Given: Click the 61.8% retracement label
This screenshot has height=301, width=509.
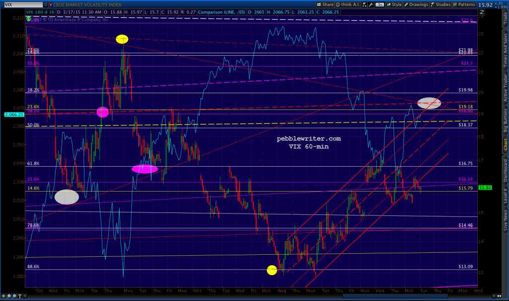Looking at the screenshot, I should click(33, 164).
